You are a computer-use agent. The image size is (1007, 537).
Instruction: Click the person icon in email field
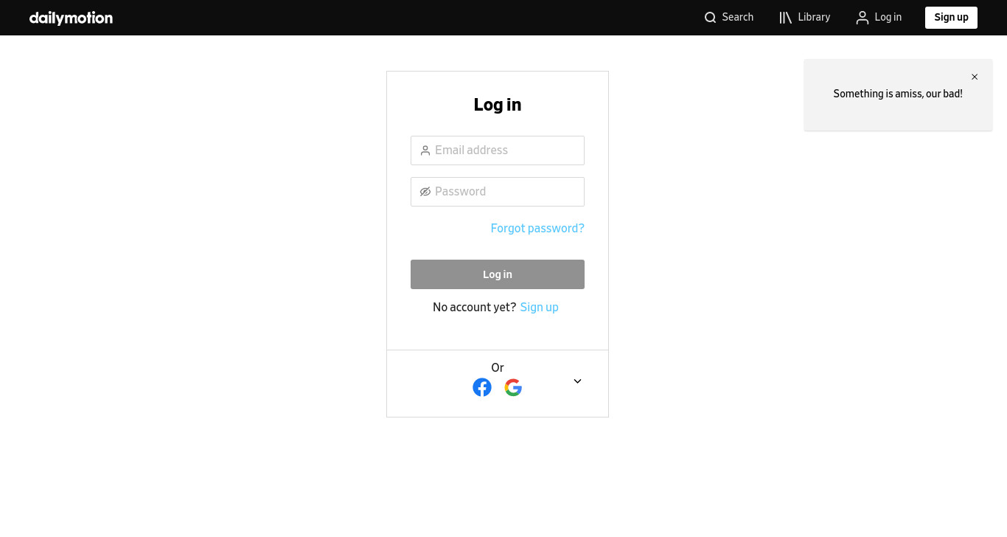point(425,150)
